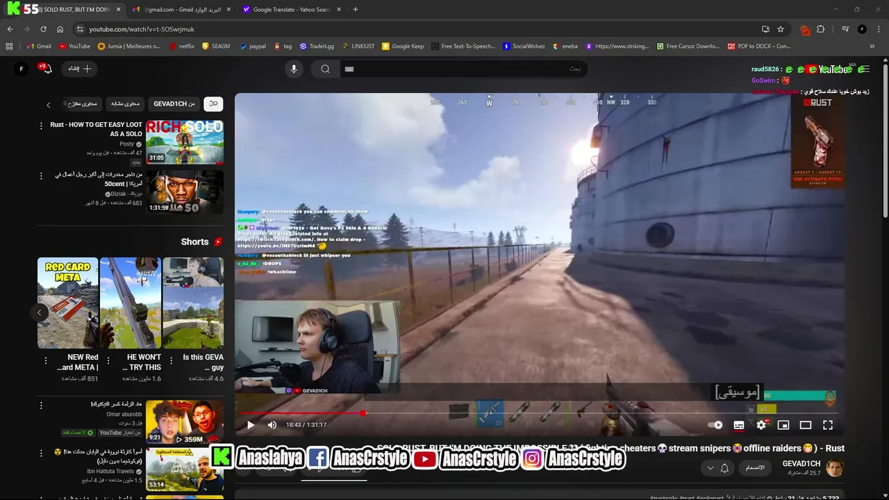
Task: Close the Gmail browser tab
Action: pos(229,10)
